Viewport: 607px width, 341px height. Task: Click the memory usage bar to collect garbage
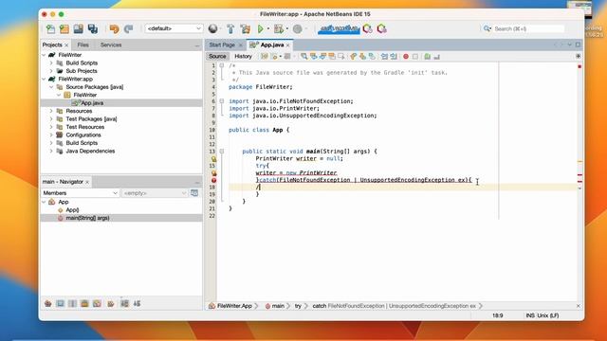(x=339, y=28)
